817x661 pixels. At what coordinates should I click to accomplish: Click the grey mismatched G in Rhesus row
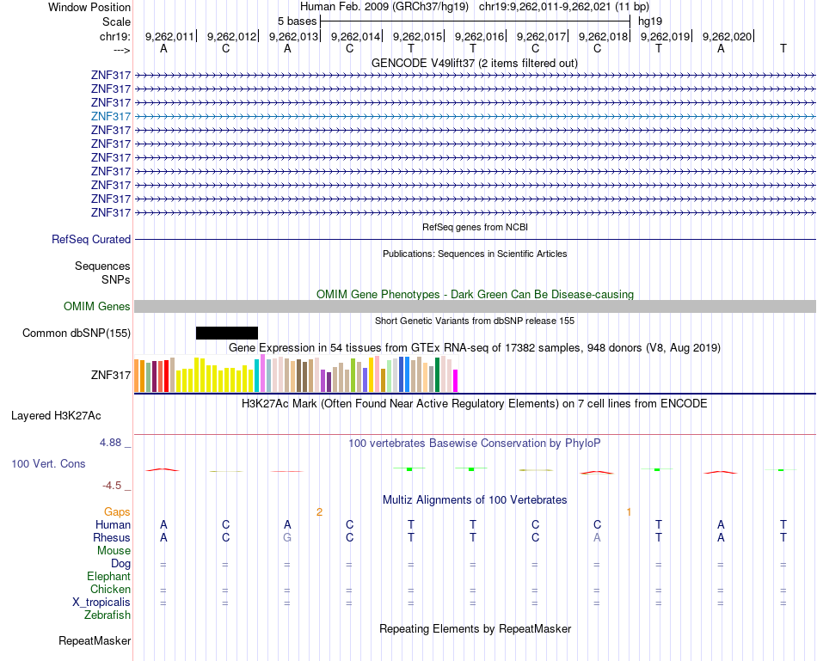point(287,537)
